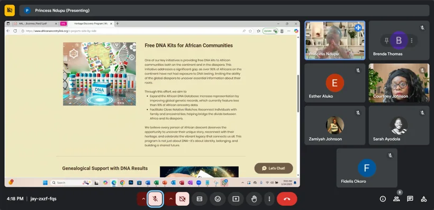
Task: Leave the call with red hang-up button
Action: 287,199
